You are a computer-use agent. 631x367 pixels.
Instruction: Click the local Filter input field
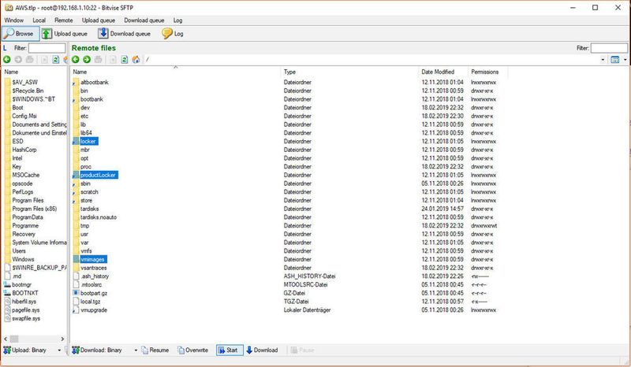(x=47, y=48)
